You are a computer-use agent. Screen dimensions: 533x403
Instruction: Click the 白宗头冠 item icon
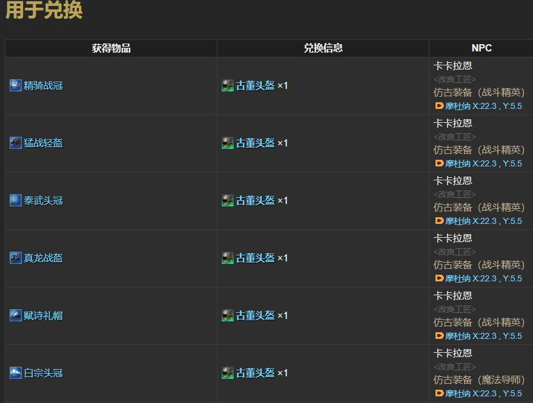point(16,373)
